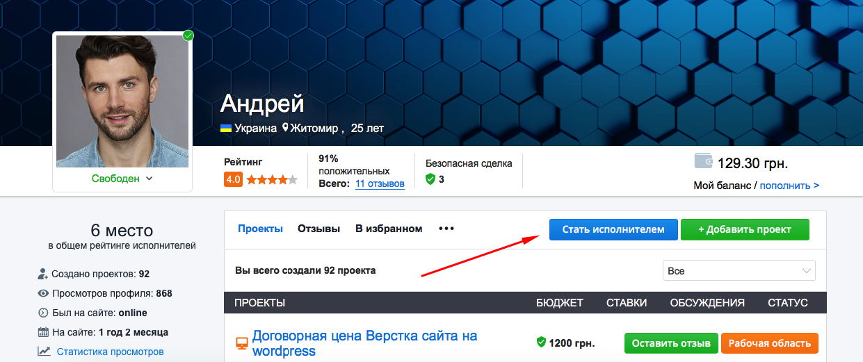Open the Все filter dropdown

point(739,271)
